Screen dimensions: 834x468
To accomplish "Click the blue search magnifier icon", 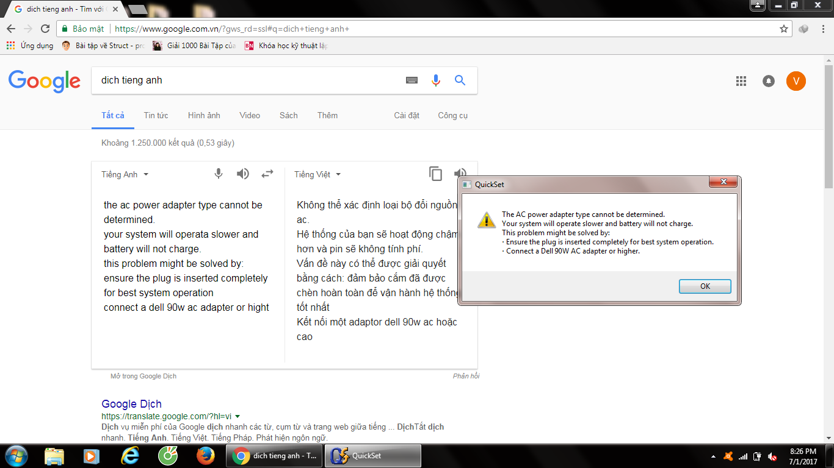I will [460, 80].
